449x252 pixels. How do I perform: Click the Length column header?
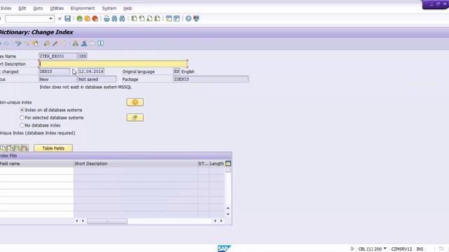(217, 164)
